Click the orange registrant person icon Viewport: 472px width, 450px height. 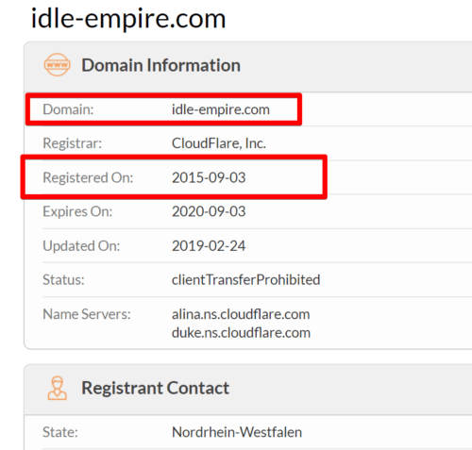pyautogui.click(x=57, y=388)
